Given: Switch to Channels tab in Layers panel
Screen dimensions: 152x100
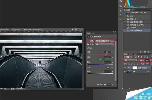Looking at the screenshot, I should (x=130, y=54).
